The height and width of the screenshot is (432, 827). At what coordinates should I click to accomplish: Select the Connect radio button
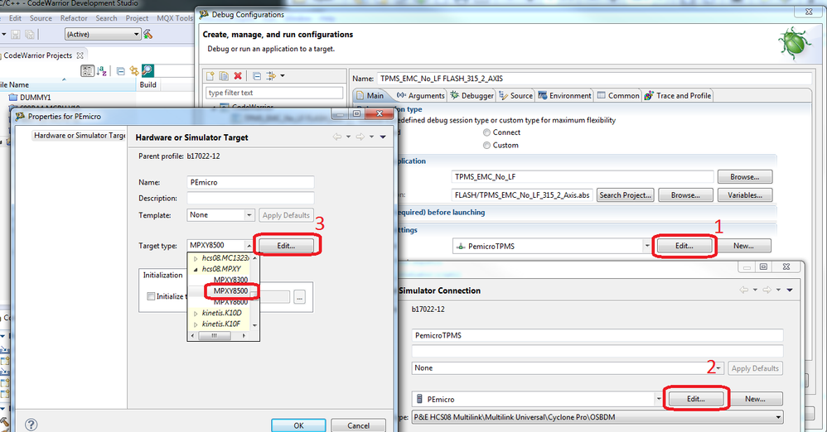tap(486, 132)
